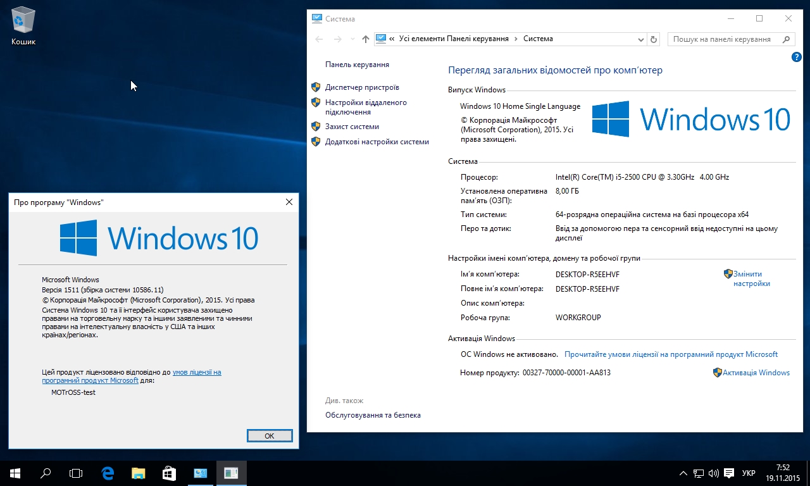Refresh the System window

point(654,39)
